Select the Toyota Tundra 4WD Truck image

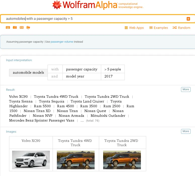76,160
